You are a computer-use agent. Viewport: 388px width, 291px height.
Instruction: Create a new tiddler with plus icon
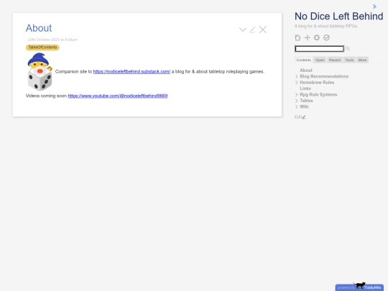pos(307,37)
